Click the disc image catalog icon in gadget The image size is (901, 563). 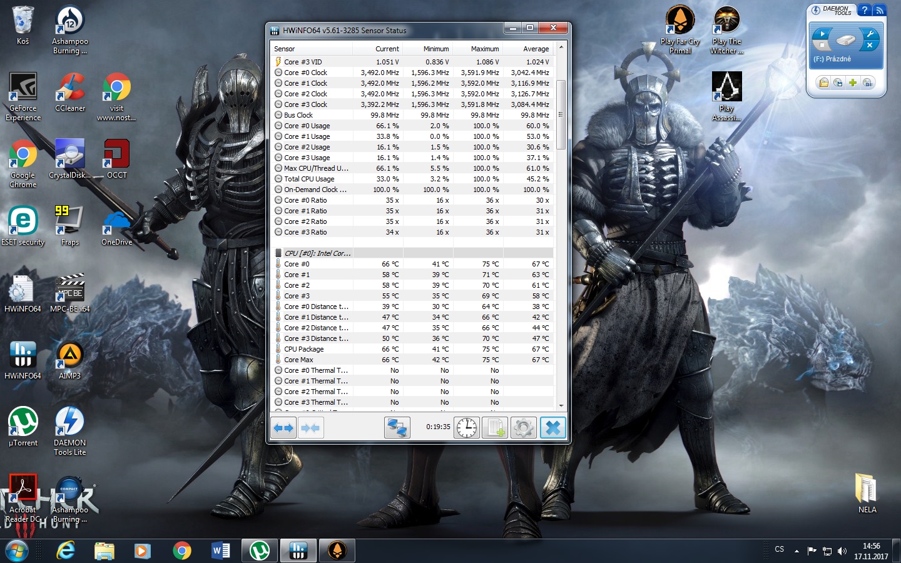pos(838,83)
